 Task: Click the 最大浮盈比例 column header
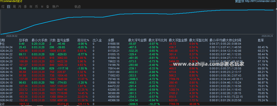(x=198, y=40)
